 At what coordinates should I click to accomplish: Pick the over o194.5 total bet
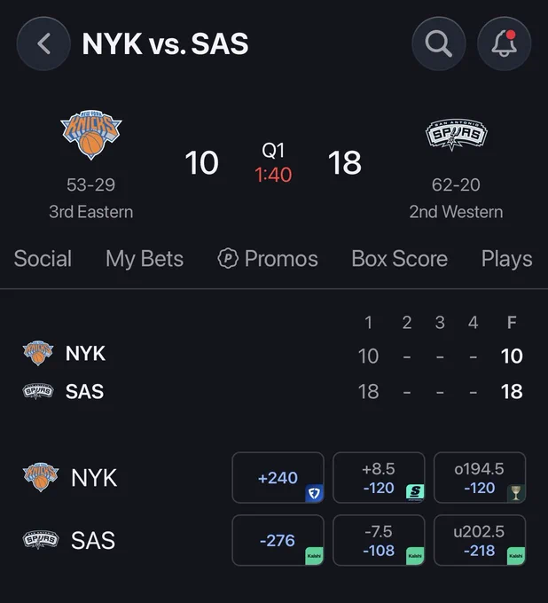tap(480, 478)
